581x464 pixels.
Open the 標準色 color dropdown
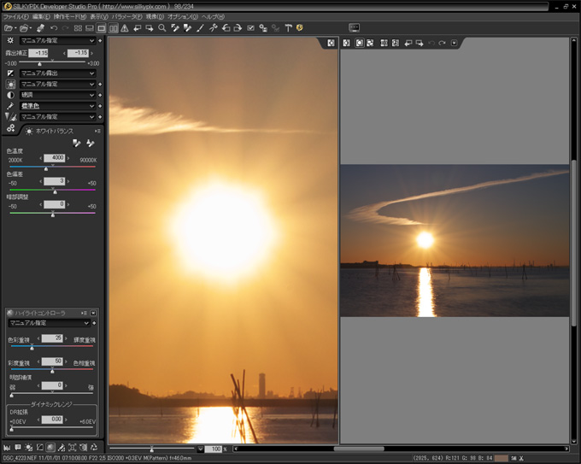(57, 106)
